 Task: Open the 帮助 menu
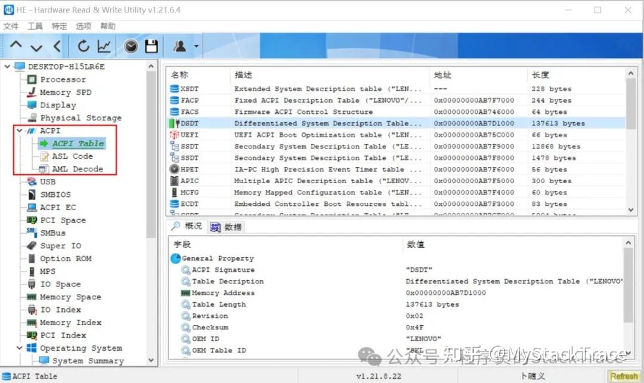click(107, 26)
